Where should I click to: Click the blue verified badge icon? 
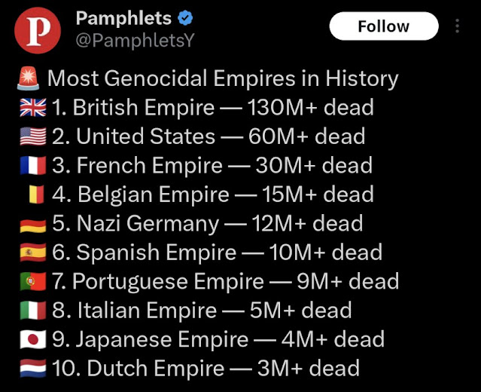(x=185, y=18)
